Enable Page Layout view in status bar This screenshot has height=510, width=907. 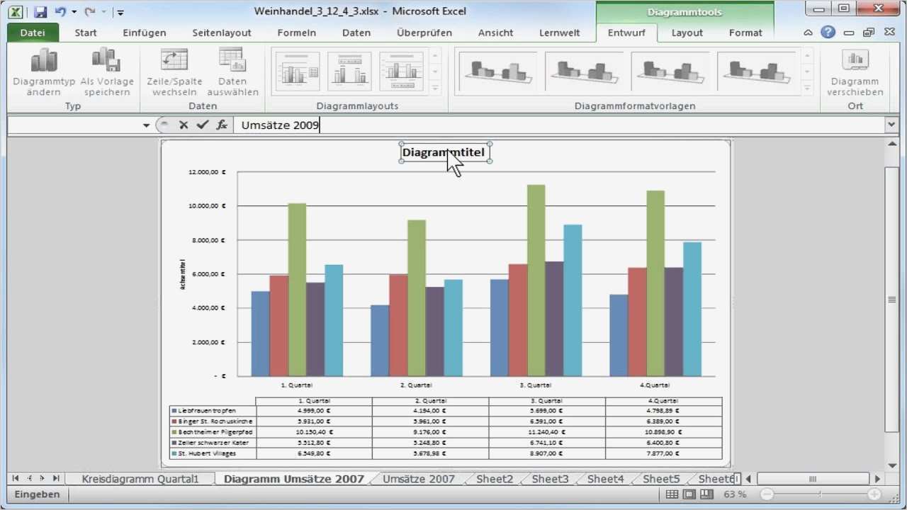(x=687, y=494)
